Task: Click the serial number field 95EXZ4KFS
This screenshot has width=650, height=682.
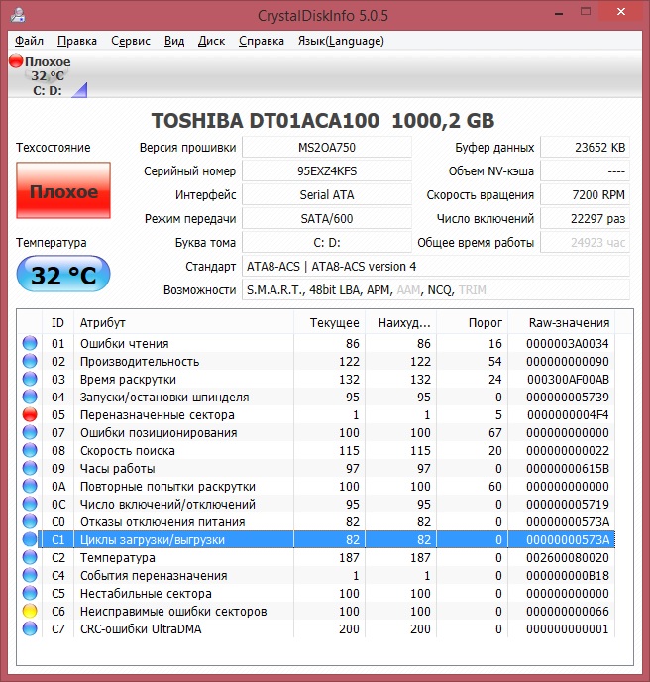Action: tap(327, 170)
